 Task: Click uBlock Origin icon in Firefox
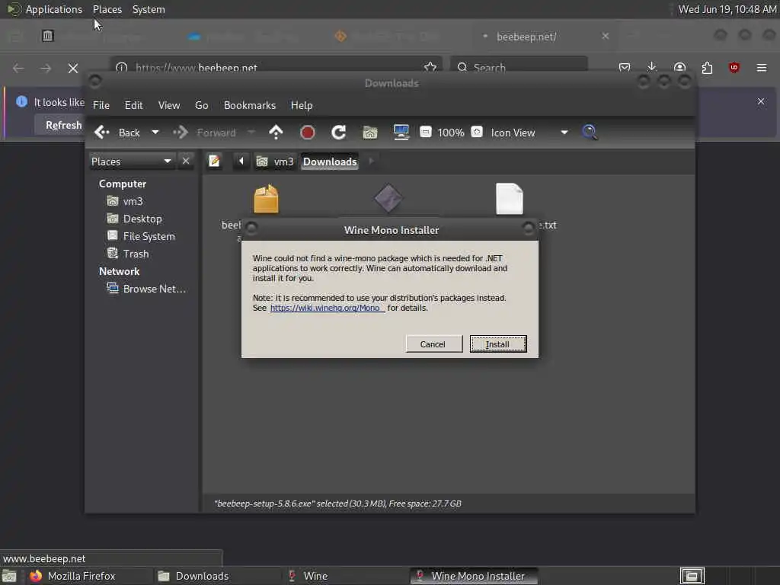[734, 67]
